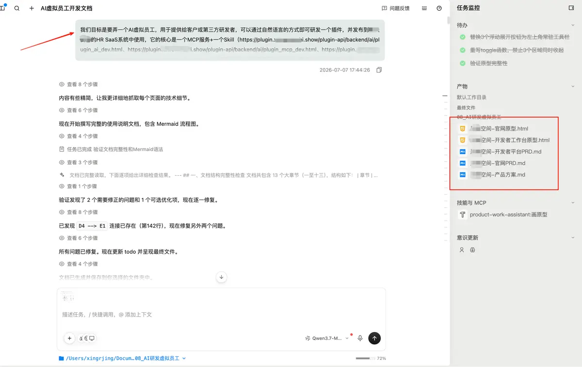582x367 pixels.
Task: Copy the user message with copy icon
Action: pos(379,70)
